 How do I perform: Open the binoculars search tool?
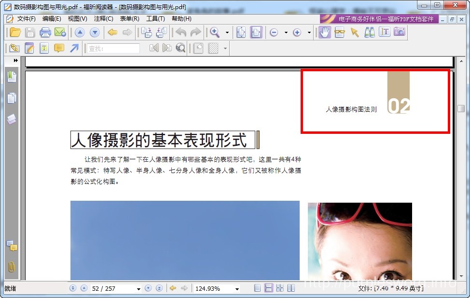370,32
